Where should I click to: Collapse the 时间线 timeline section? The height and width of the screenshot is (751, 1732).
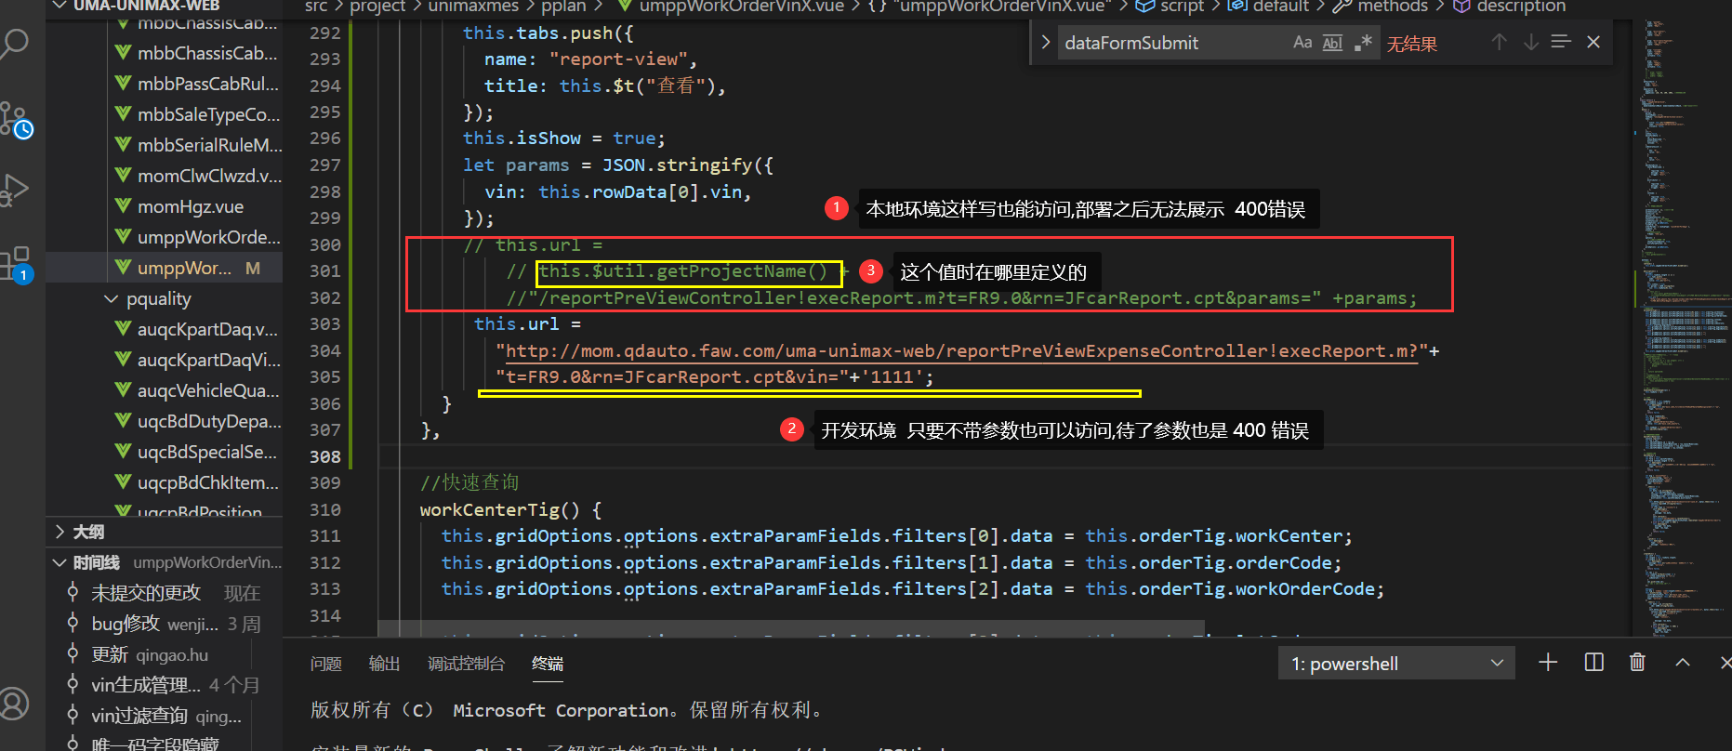(164, 562)
